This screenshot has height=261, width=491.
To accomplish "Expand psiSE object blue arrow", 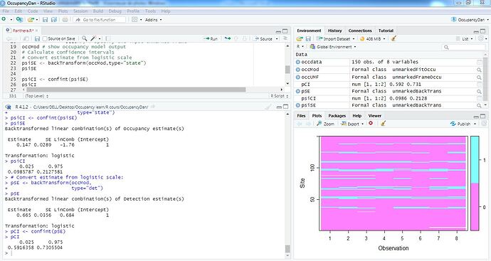I will point(298,105).
